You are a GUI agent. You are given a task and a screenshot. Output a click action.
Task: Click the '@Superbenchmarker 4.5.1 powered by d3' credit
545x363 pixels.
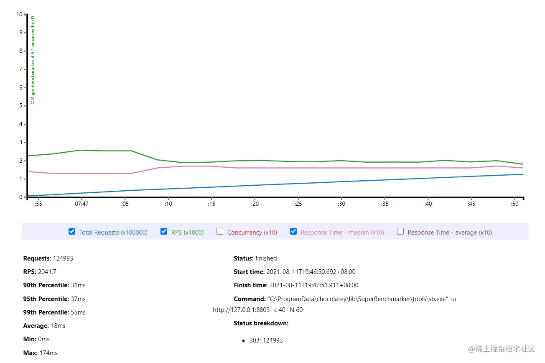pos(33,60)
